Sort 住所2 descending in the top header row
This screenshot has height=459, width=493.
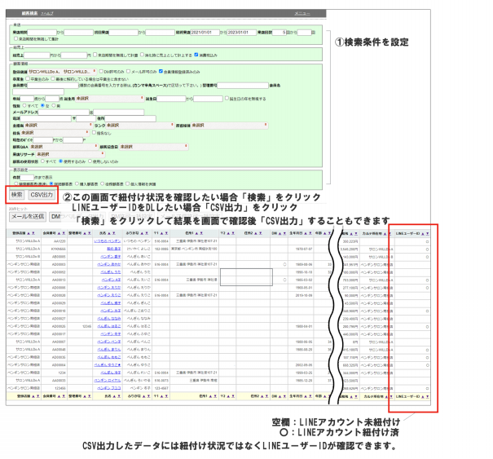coord(260,233)
